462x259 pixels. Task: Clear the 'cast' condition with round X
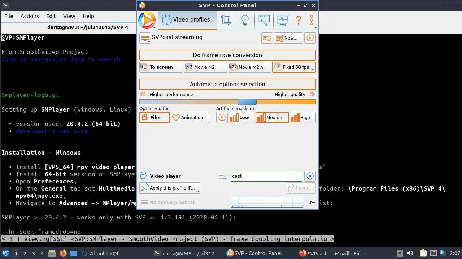click(x=310, y=176)
